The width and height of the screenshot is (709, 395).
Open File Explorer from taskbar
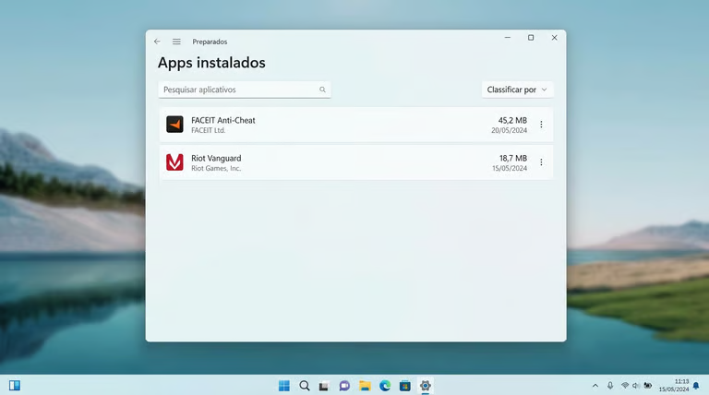pos(365,386)
